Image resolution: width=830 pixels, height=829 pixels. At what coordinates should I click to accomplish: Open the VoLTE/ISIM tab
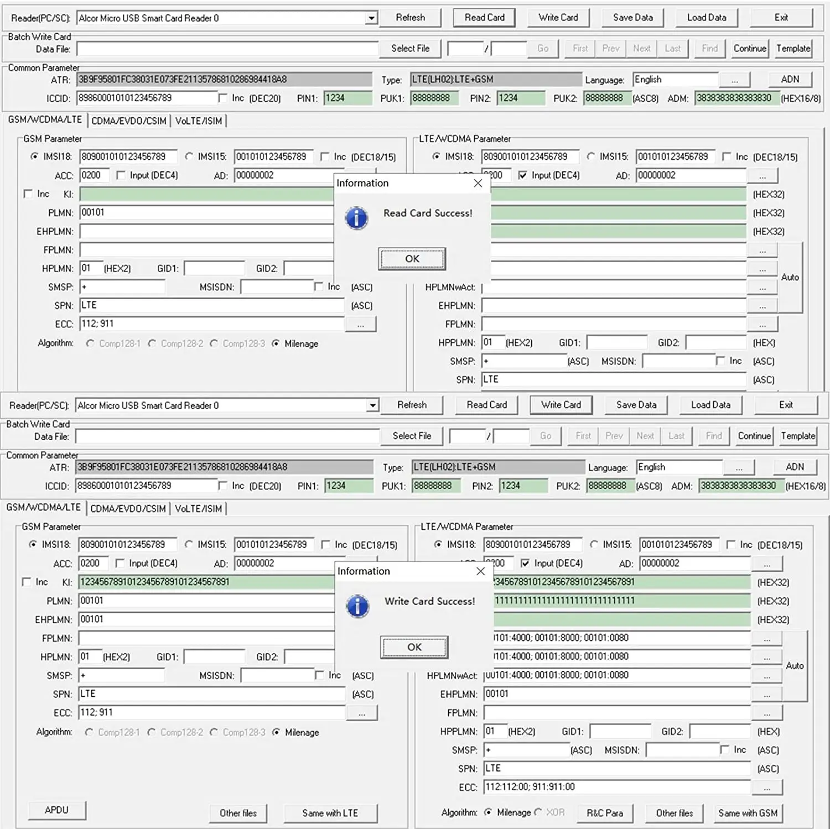pos(199,120)
